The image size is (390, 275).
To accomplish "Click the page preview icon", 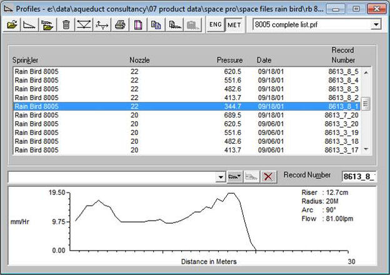I will (138, 24).
